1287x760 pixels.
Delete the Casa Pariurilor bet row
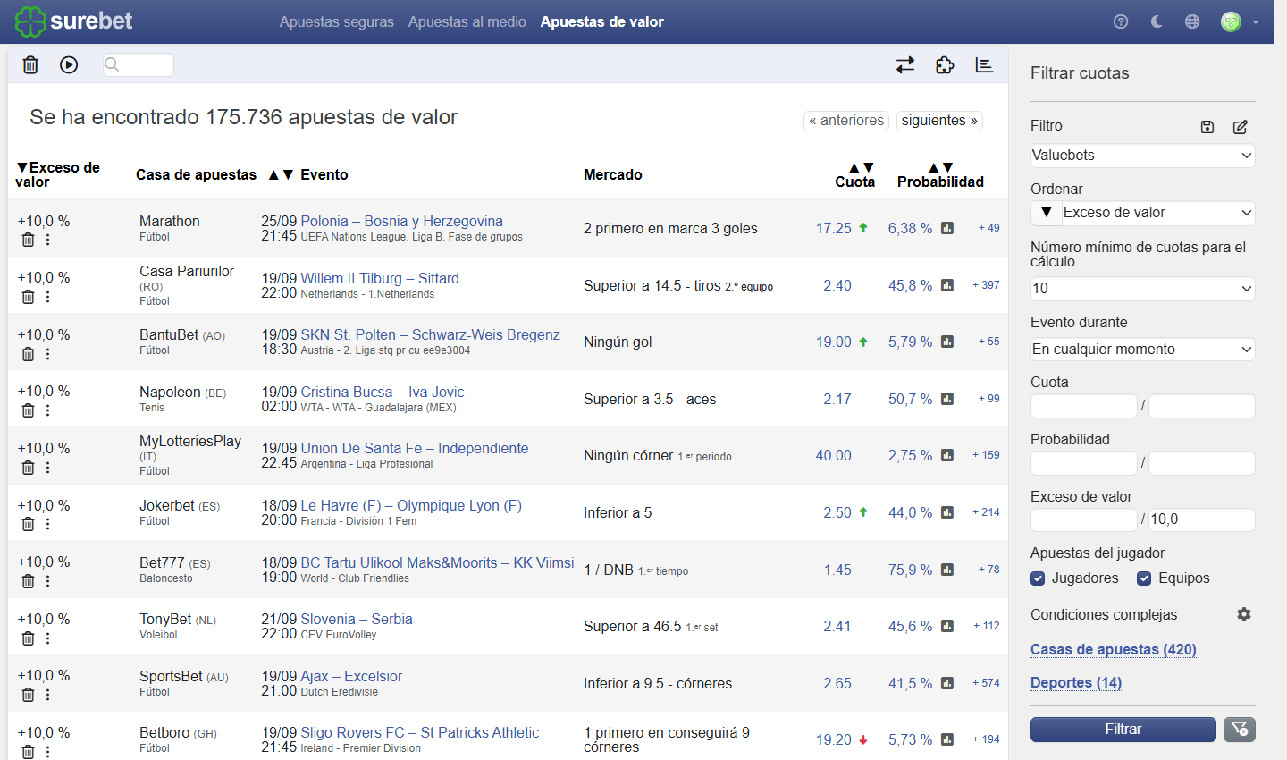point(28,297)
